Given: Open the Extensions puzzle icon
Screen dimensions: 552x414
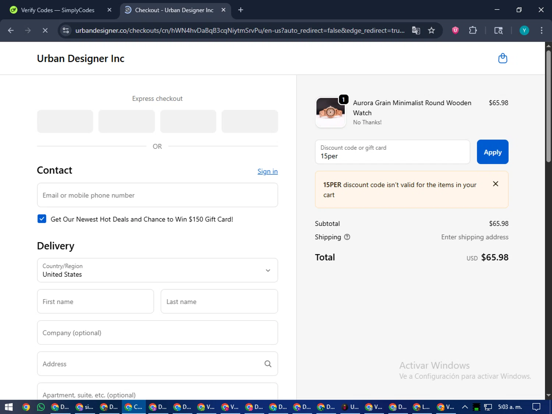Looking at the screenshot, I should click(x=473, y=30).
